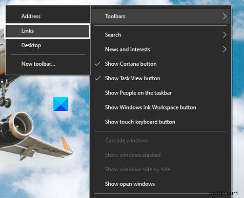Viewport: 244px width, 198px height.
Task: Choose Show open windows
Action: pos(161,184)
